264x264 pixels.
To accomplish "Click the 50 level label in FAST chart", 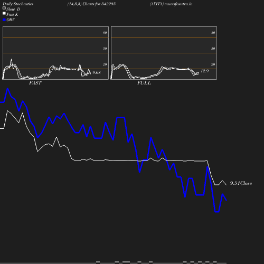I will (105, 49).
